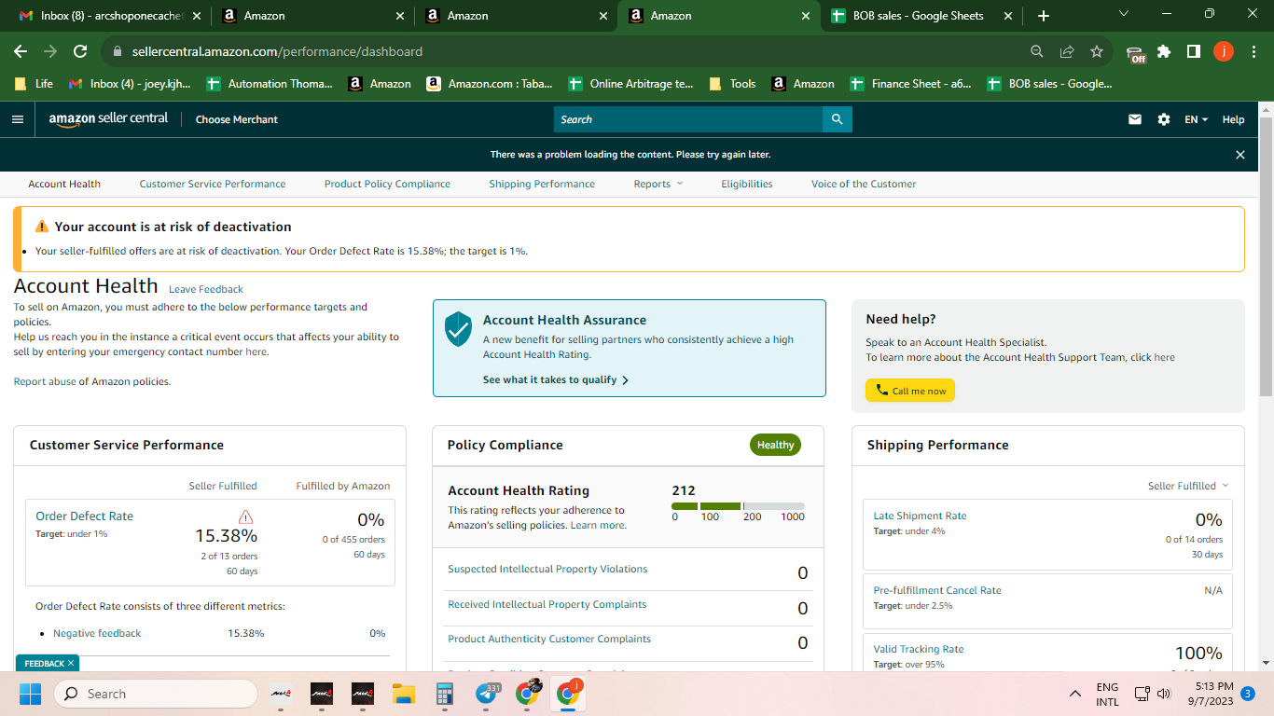1274x716 pixels.
Task: Open the Help link
Action: pyautogui.click(x=1233, y=119)
